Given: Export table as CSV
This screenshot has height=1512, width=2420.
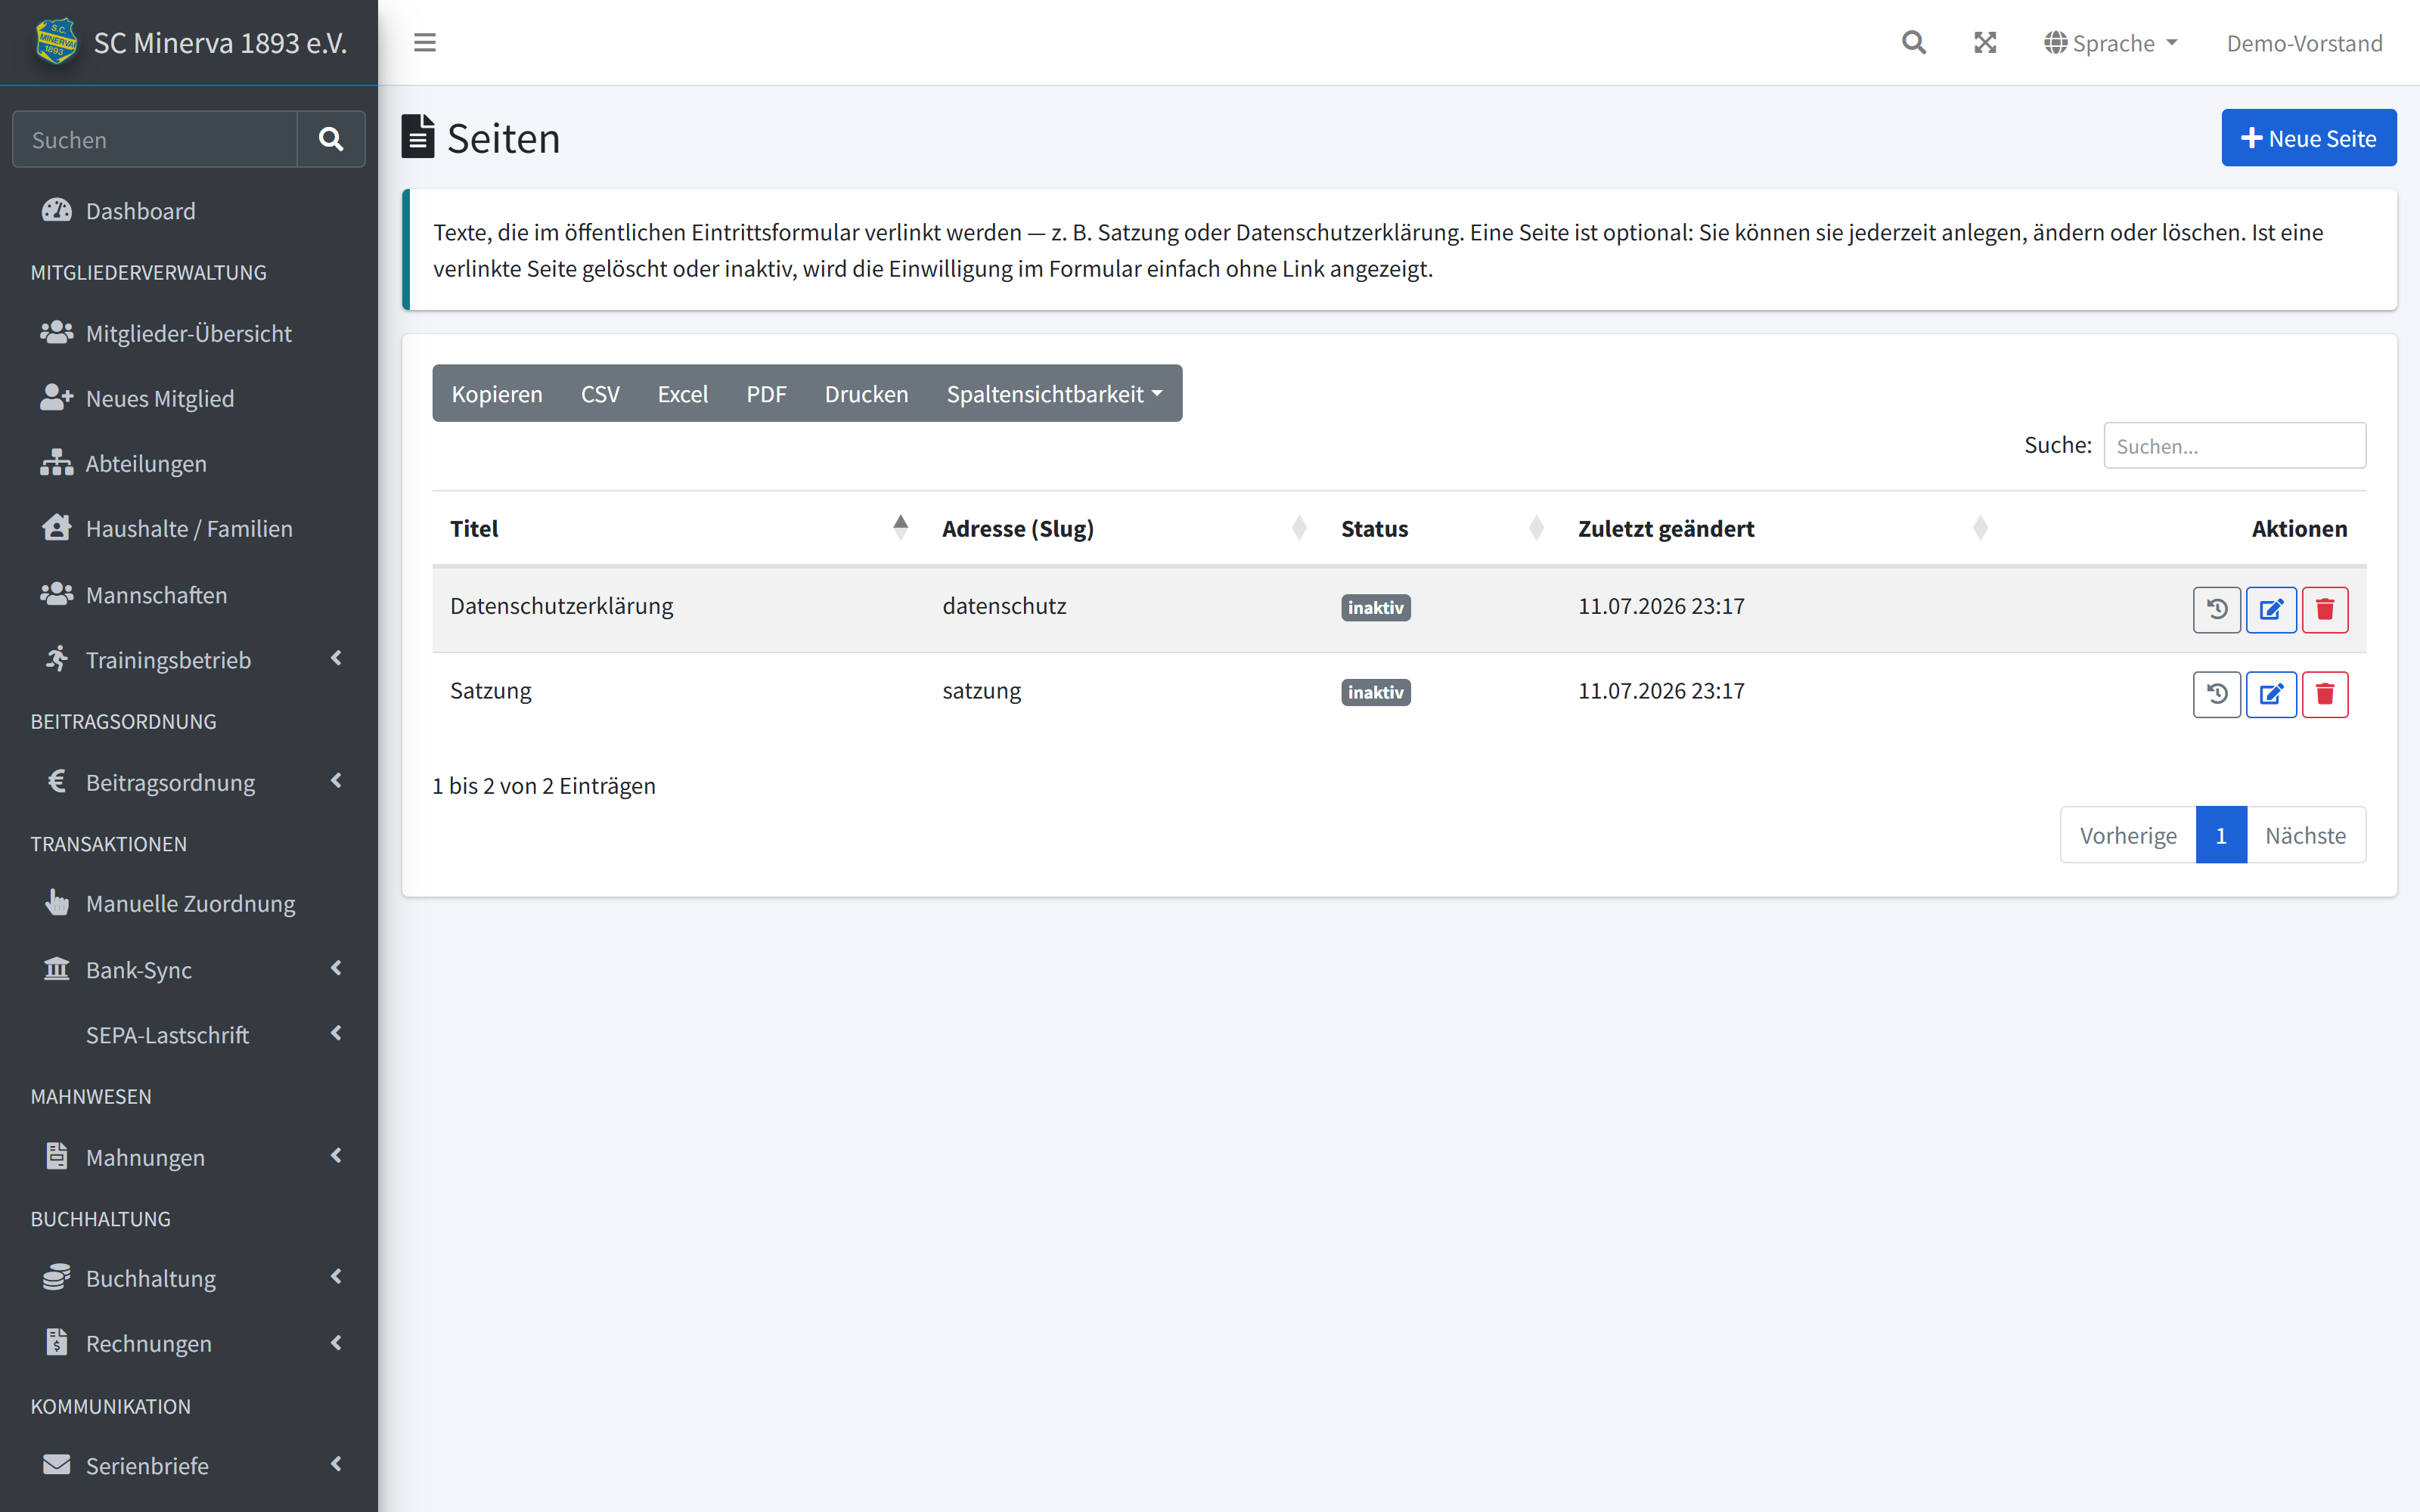Looking at the screenshot, I should pyautogui.click(x=600, y=394).
